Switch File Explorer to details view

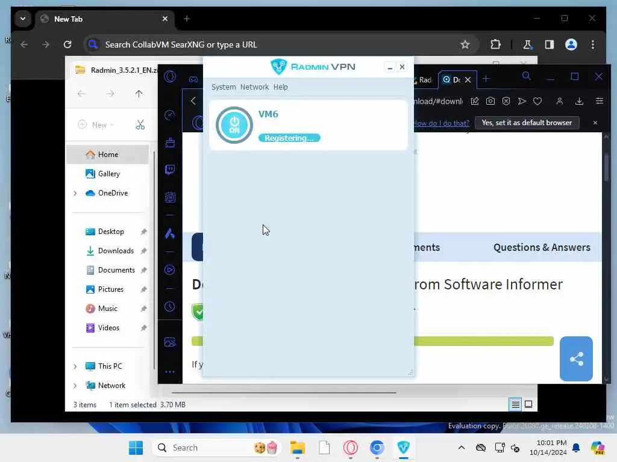click(516, 404)
